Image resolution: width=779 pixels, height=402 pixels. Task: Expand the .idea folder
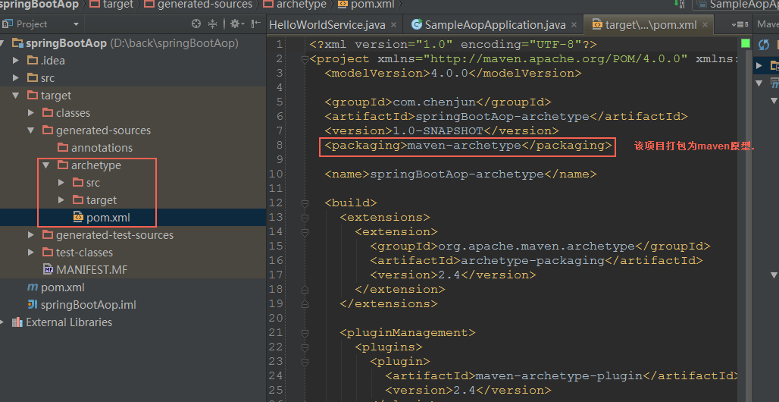[x=16, y=61]
